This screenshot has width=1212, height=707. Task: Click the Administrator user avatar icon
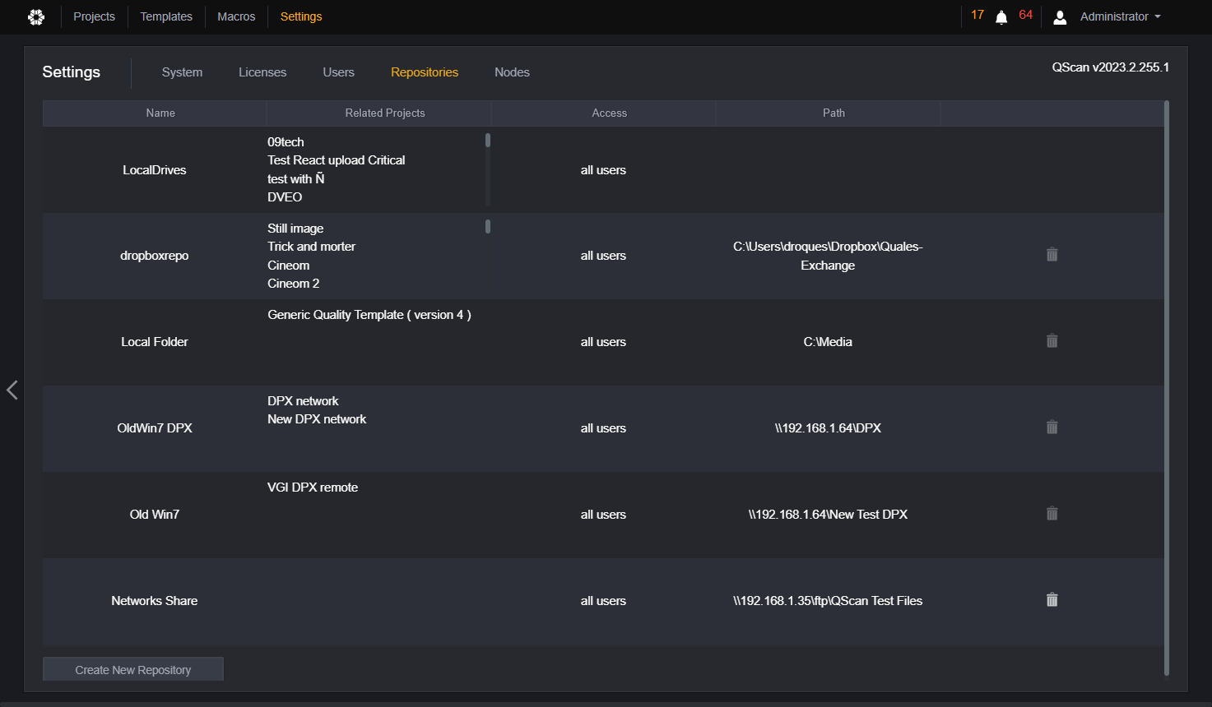(x=1060, y=17)
